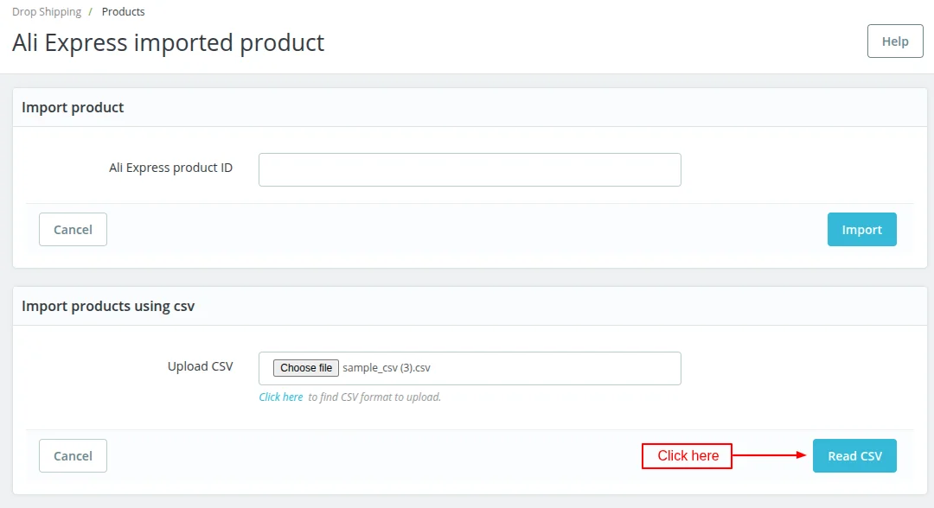Image resolution: width=934 pixels, height=508 pixels.
Task: Focus the Ali Express product ID field
Action: (470, 170)
